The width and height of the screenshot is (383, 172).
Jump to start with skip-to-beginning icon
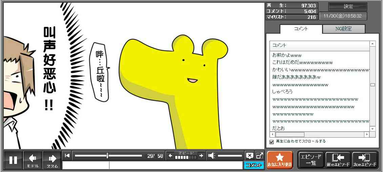67,155
